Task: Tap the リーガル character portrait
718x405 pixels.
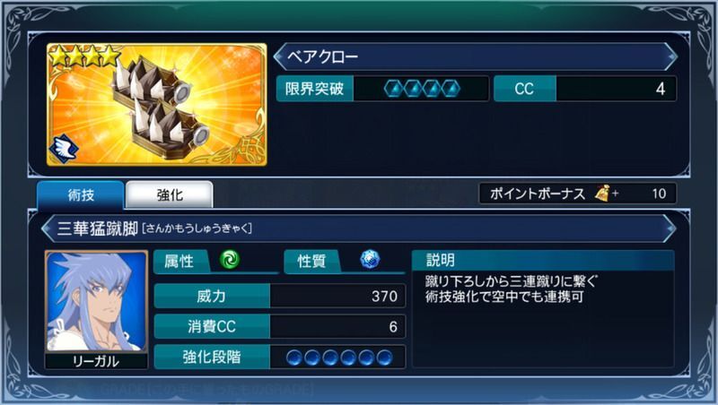Action: pos(96,301)
